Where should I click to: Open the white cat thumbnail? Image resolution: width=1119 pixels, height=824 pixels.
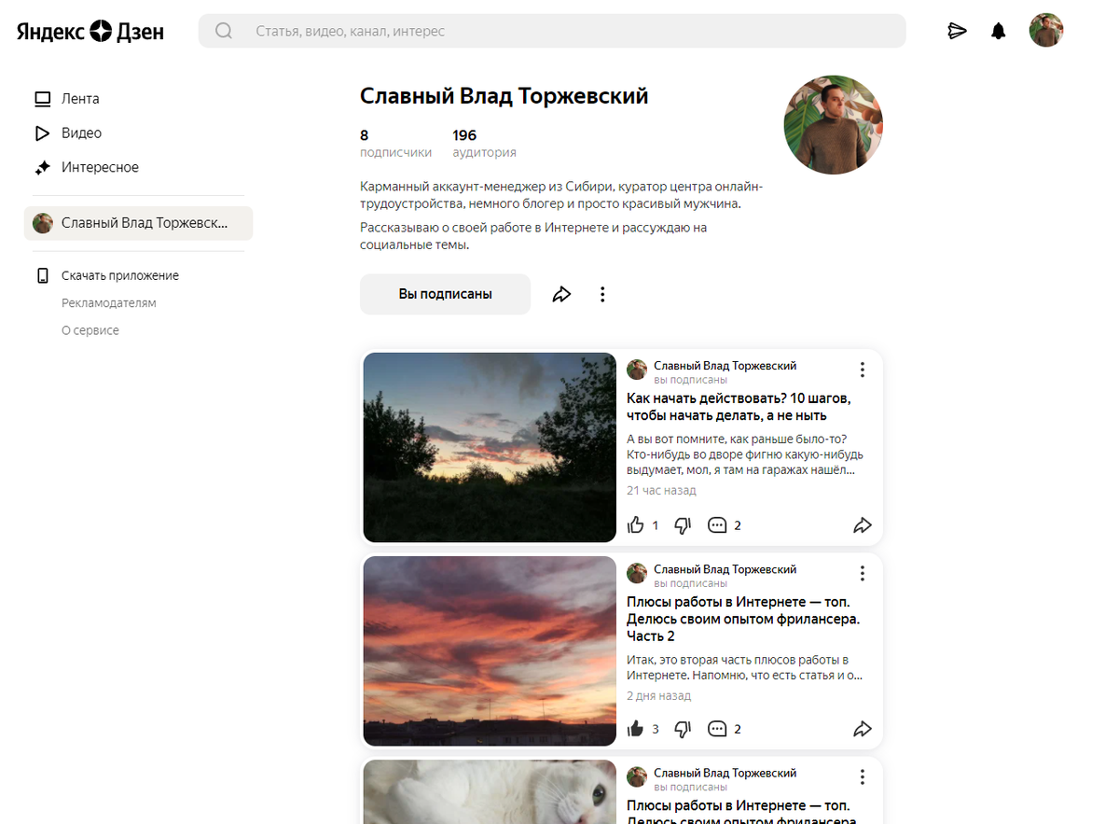pos(490,791)
